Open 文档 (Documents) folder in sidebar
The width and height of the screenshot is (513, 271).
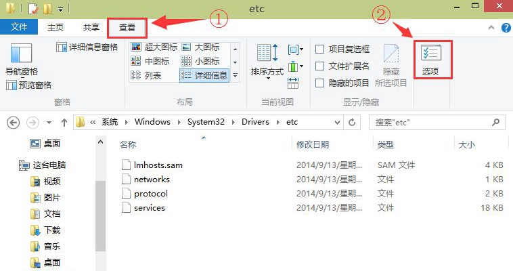(45, 214)
